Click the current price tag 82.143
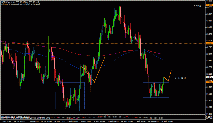This screenshot has height=123, width=213. pos(209,77)
